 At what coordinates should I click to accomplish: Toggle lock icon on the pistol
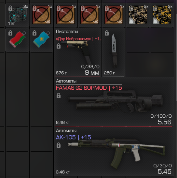coord(59,46)
